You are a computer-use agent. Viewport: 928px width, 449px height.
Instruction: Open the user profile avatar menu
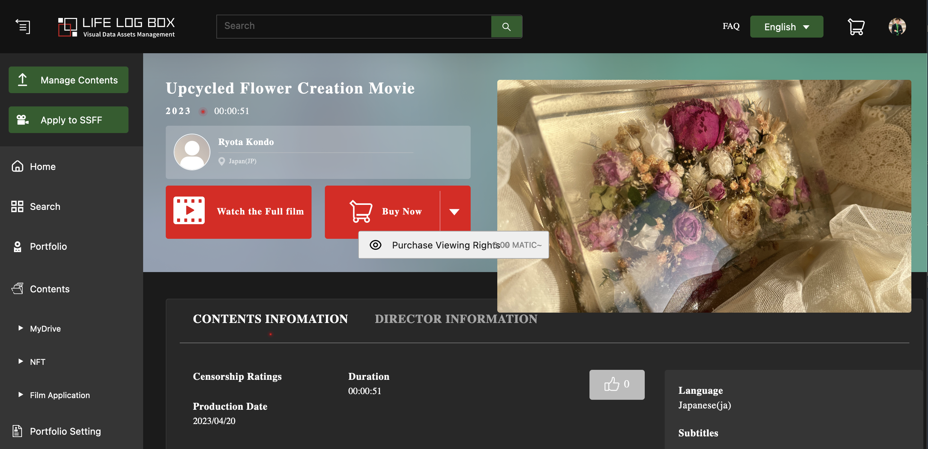pyautogui.click(x=897, y=27)
